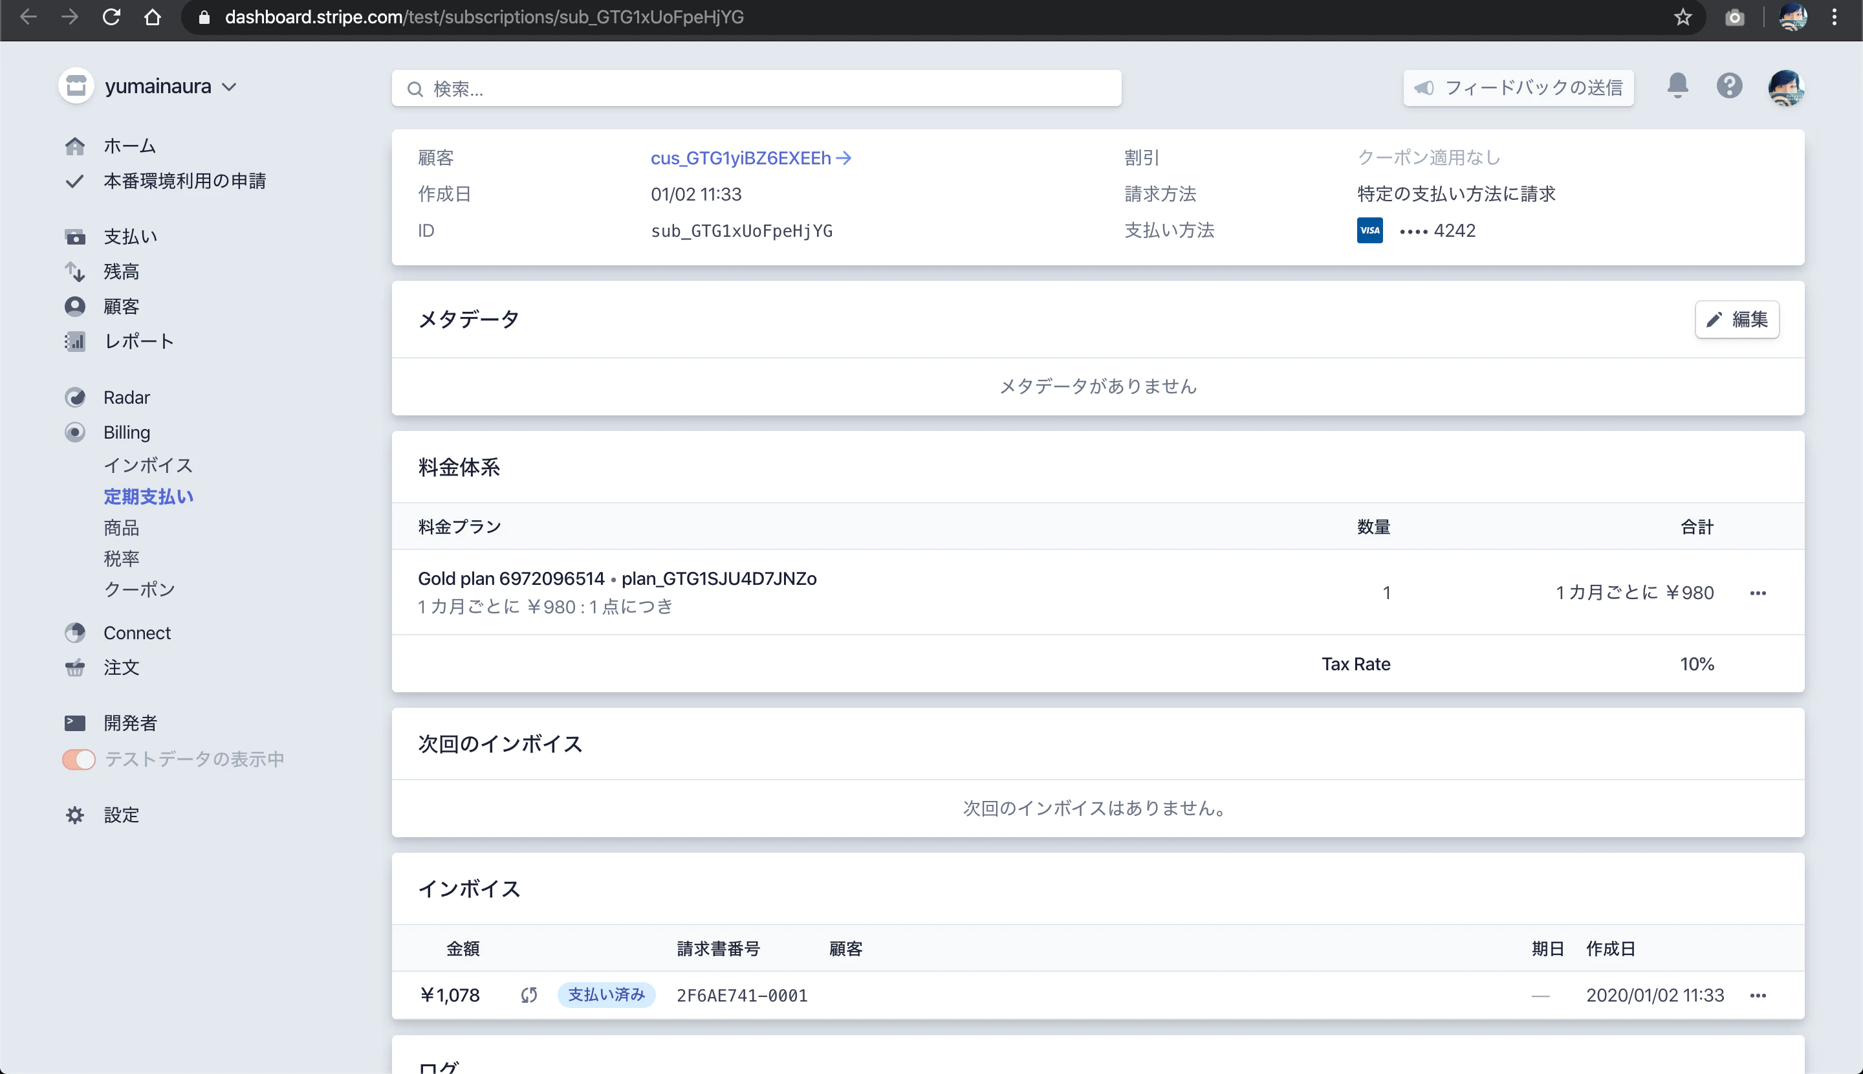This screenshot has width=1863, height=1074.
Task: Open Gold plan row more options menu
Action: (1758, 593)
